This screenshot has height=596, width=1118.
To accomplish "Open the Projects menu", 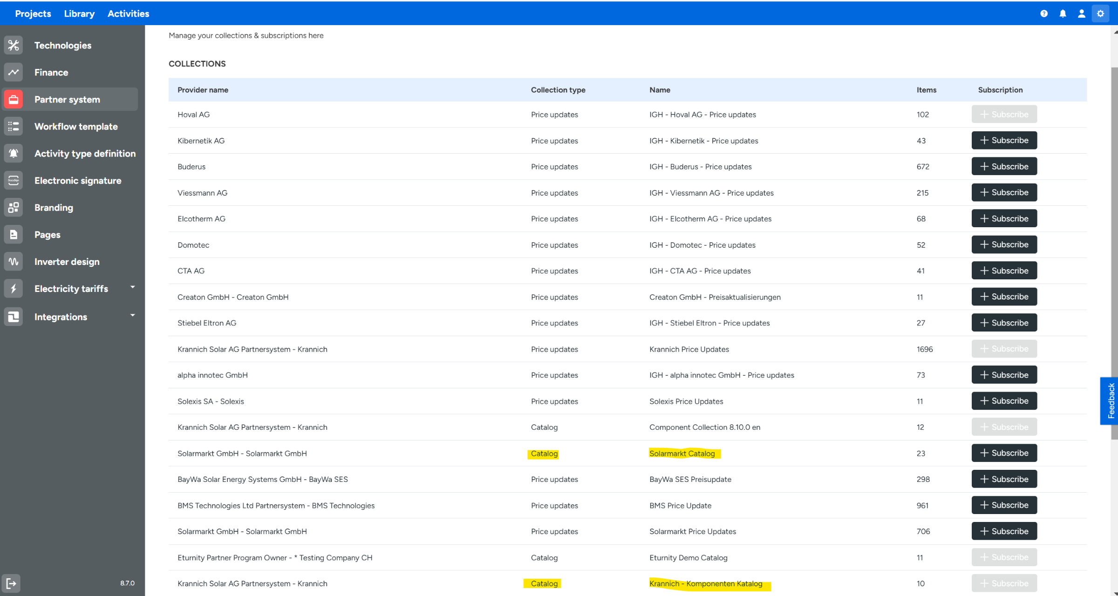I will tap(33, 14).
